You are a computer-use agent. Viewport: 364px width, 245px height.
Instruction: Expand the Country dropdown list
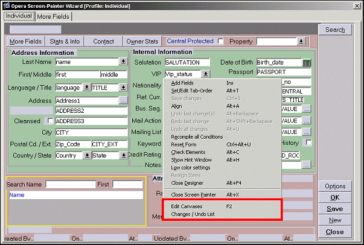tap(87, 155)
